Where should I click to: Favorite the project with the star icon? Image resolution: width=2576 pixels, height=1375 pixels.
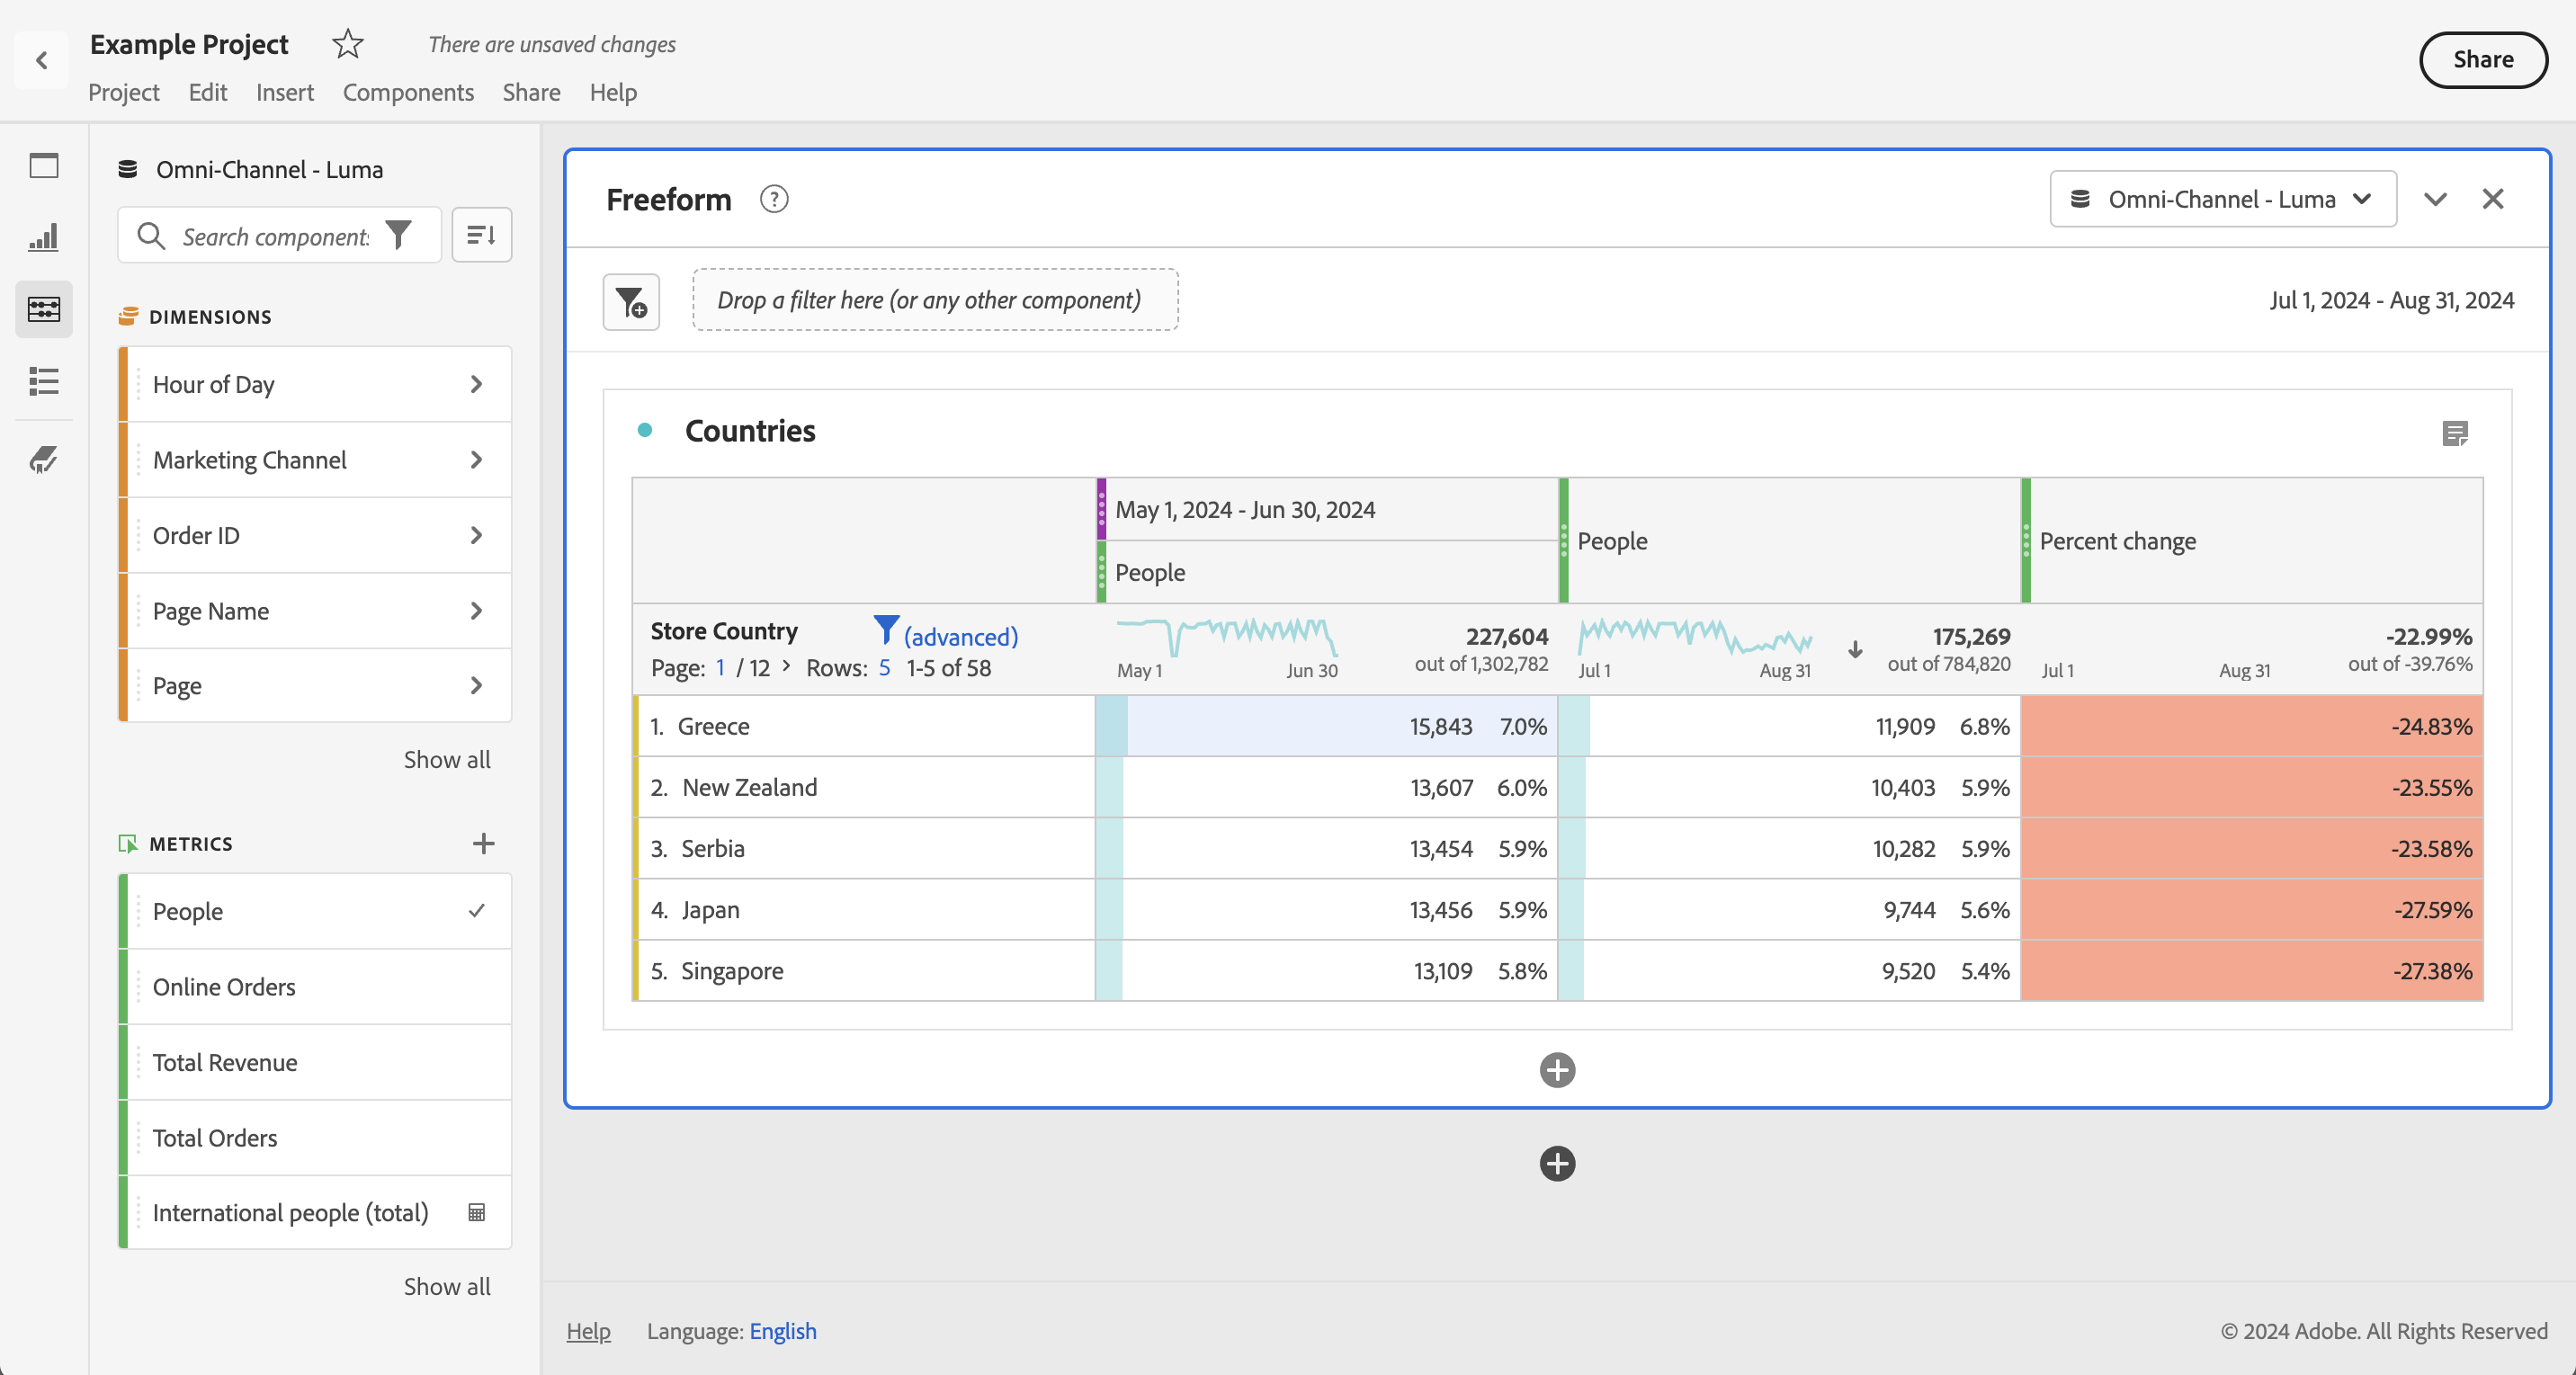click(x=347, y=44)
